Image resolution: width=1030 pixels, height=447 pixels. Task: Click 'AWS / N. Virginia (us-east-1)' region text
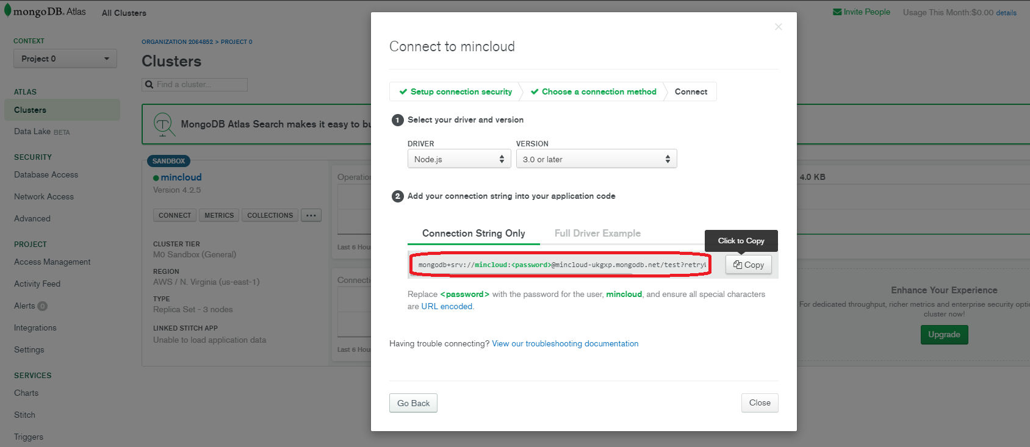(206, 282)
